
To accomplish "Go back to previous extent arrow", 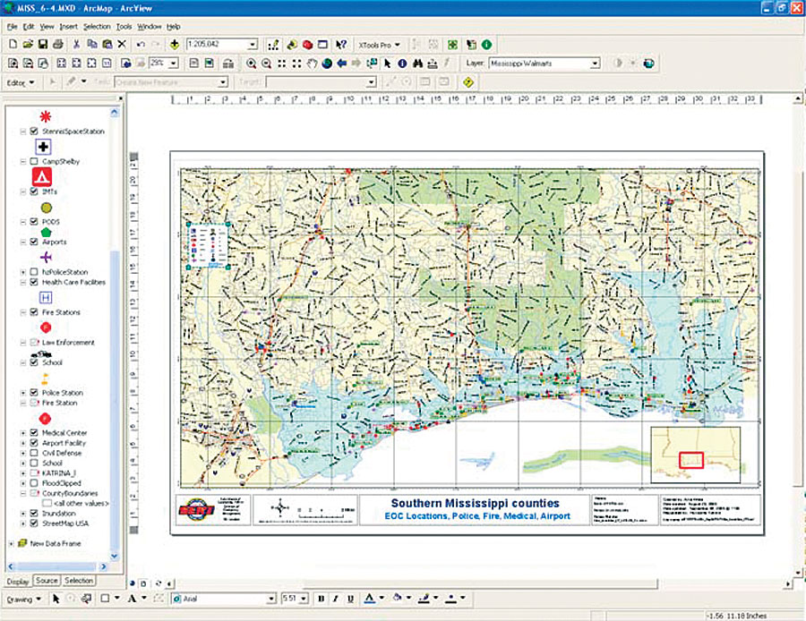I will click(x=342, y=64).
